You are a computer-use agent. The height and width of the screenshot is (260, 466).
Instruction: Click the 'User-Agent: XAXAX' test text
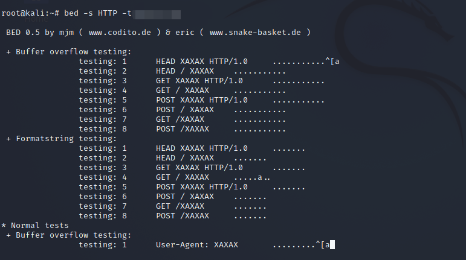click(197, 245)
